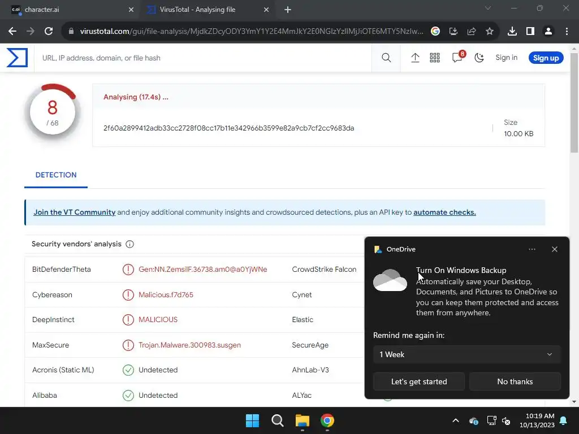
Task: Click the Chrome taskbar icon
Action: pyautogui.click(x=327, y=420)
